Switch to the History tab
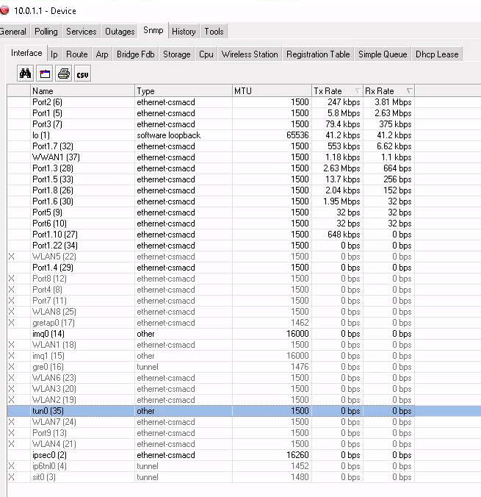 (184, 32)
